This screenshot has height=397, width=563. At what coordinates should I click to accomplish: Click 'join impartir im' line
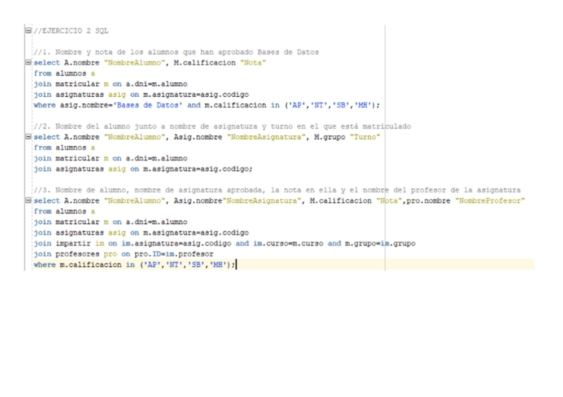click(65, 243)
